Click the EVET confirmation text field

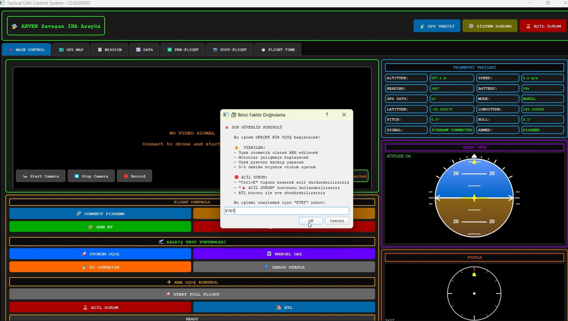pos(286,211)
